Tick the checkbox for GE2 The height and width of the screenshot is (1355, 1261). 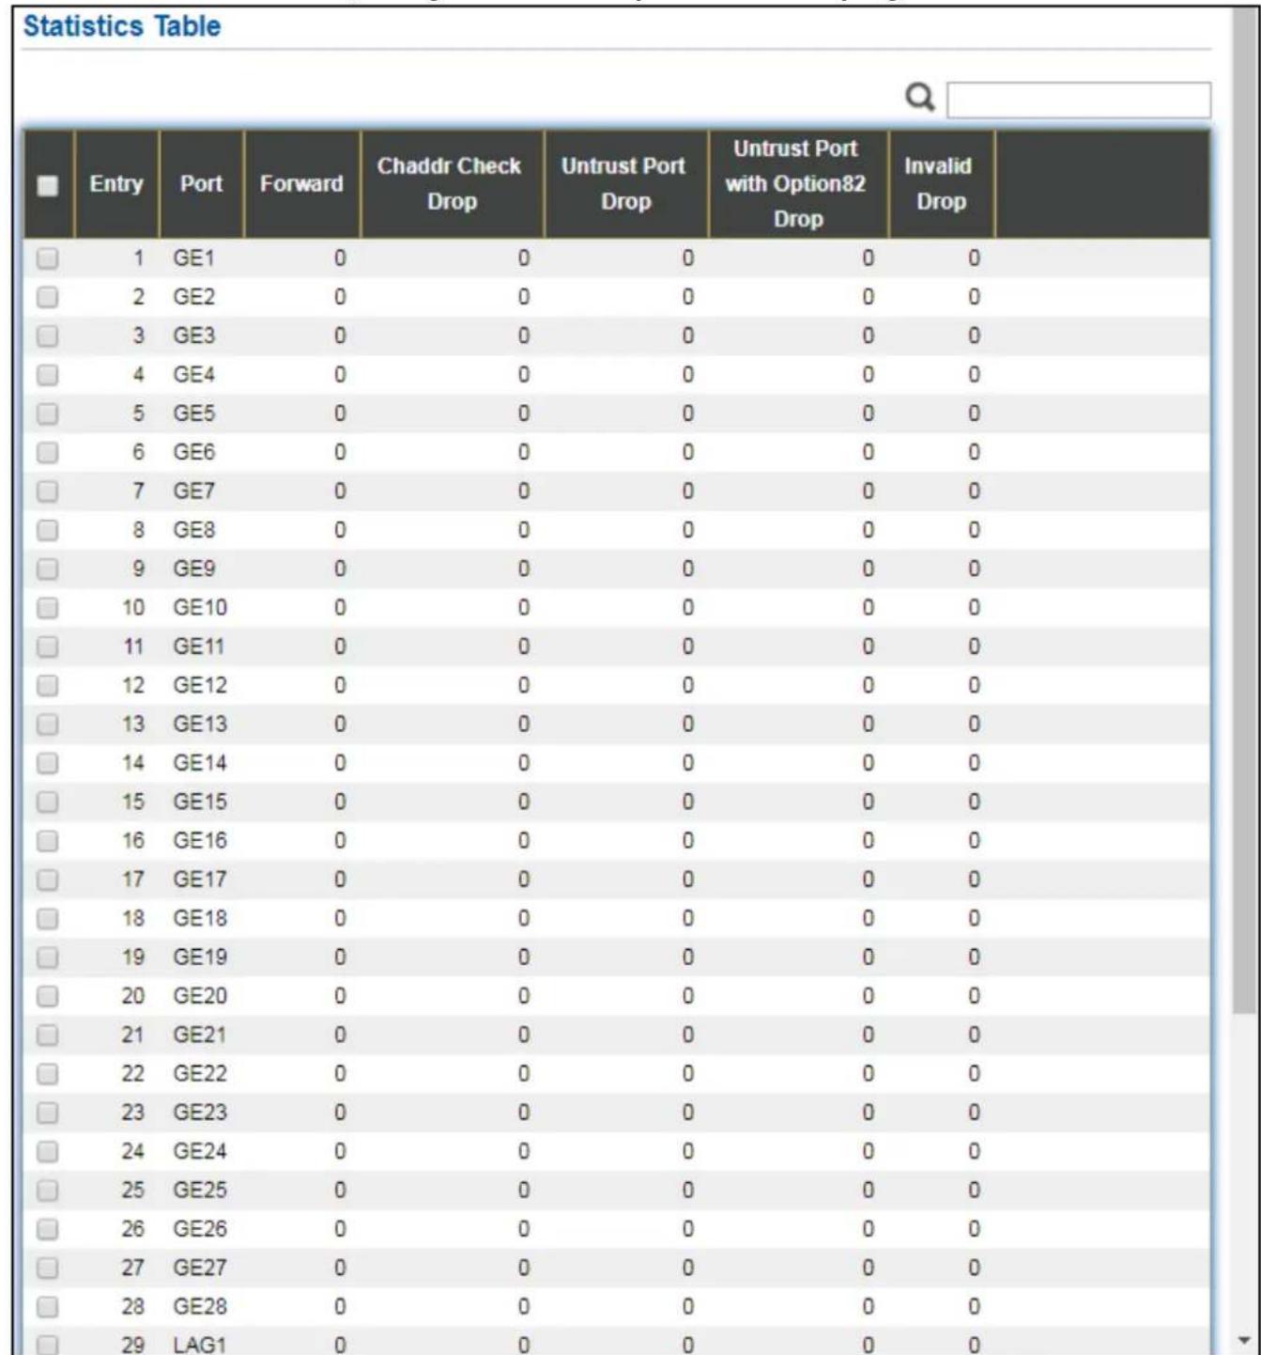[x=47, y=297]
